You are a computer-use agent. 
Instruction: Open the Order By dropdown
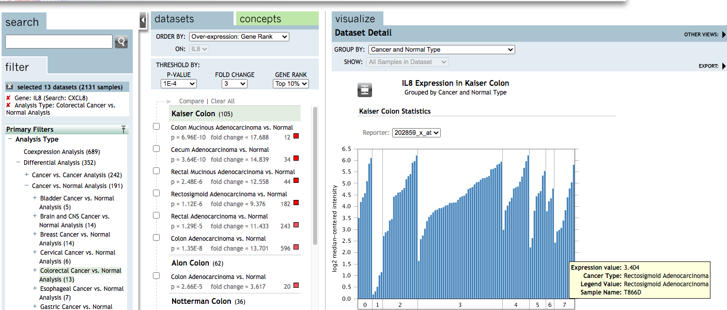[239, 37]
